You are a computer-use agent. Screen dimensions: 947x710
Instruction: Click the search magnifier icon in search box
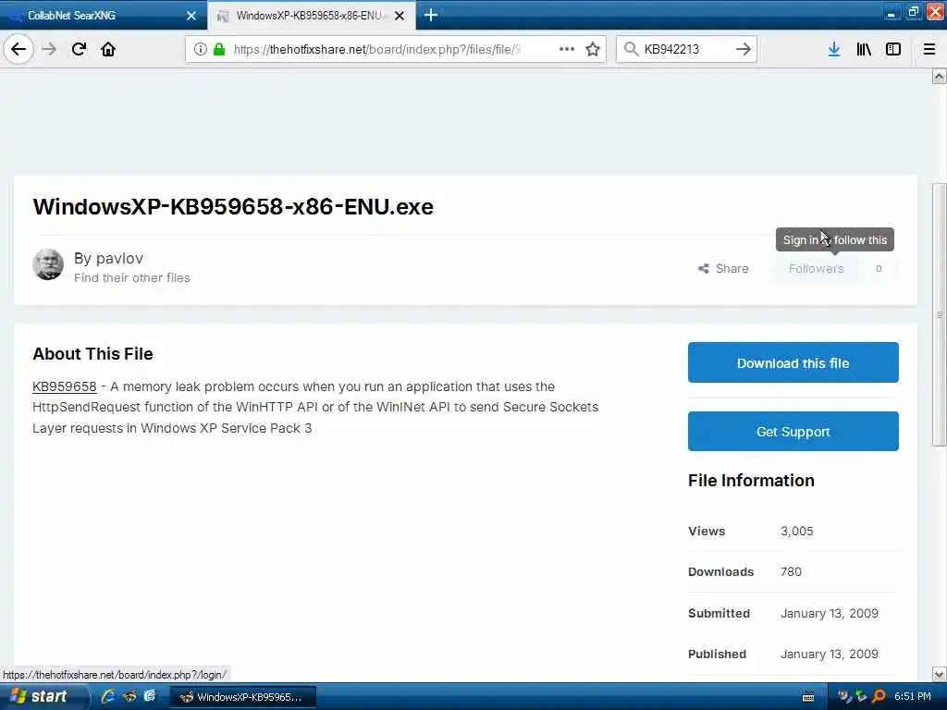(x=631, y=49)
